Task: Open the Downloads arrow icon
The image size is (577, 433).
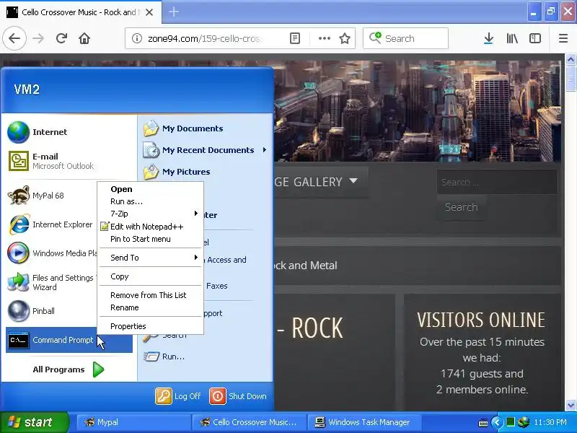Action: coord(488,38)
